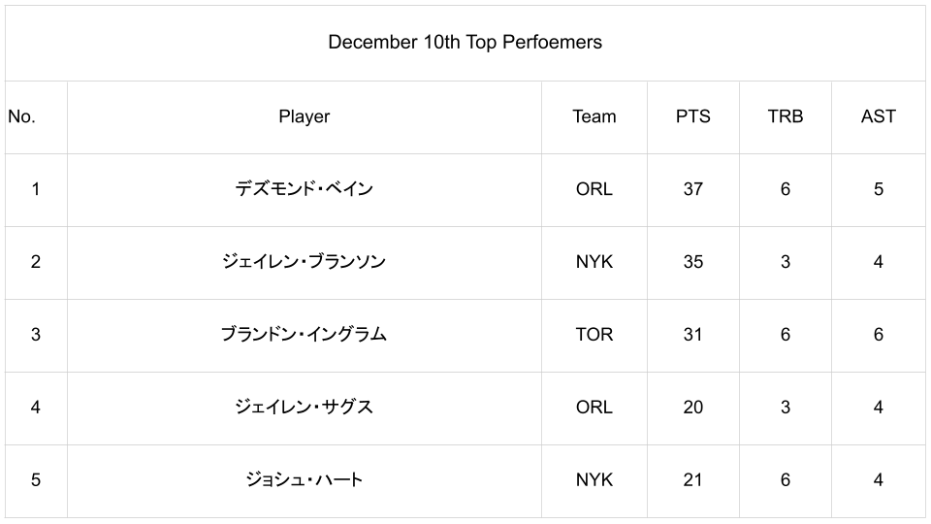Image resolution: width=931 pixels, height=524 pixels.
Task: Click player name ジェイレン・ブランソン
Action: (x=304, y=262)
